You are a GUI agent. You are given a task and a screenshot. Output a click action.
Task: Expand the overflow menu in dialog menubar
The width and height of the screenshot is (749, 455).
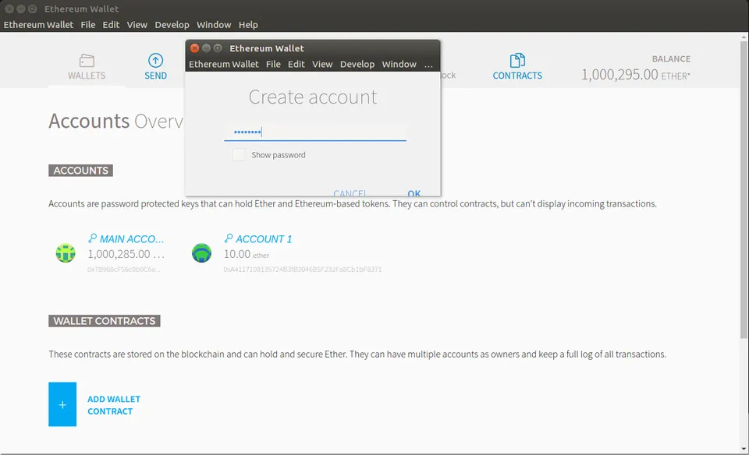click(x=428, y=65)
